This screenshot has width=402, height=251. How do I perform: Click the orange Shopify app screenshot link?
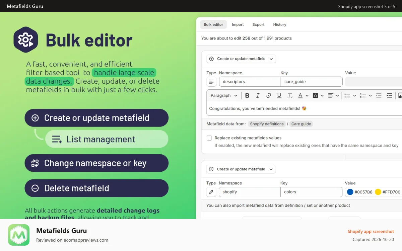371,232
